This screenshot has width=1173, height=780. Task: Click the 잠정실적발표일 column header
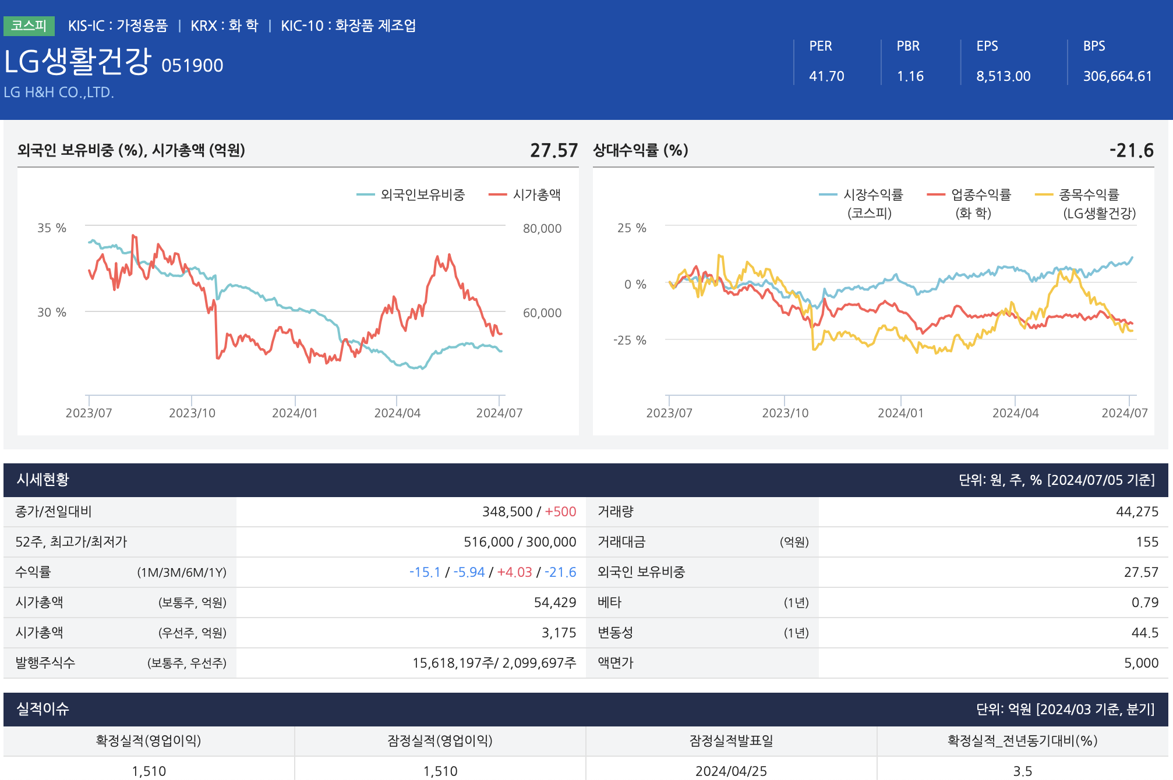[731, 741]
